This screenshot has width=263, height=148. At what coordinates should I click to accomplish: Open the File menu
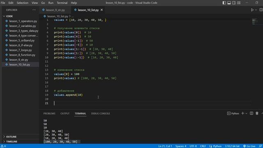pyautogui.click(x=3, y=3)
